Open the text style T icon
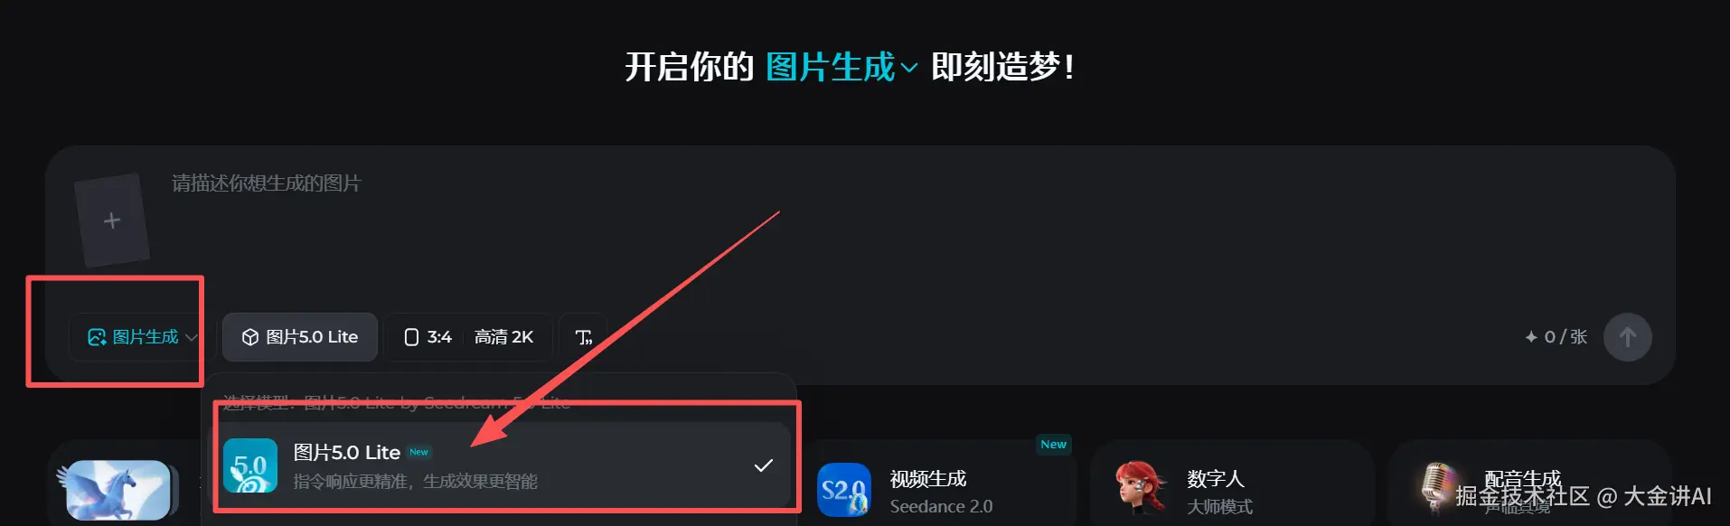The height and width of the screenshot is (526, 1730). (x=584, y=337)
